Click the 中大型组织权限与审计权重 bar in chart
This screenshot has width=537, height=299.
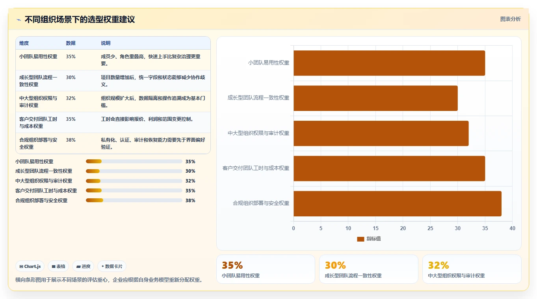click(x=381, y=133)
